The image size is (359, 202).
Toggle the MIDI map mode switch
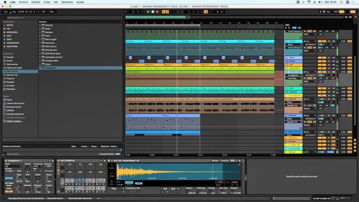(x=335, y=12)
